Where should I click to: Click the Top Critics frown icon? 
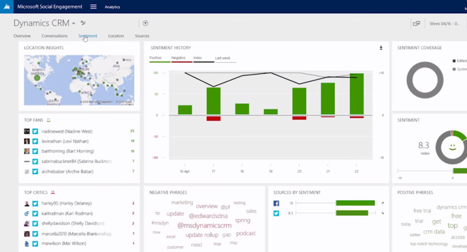53,192
